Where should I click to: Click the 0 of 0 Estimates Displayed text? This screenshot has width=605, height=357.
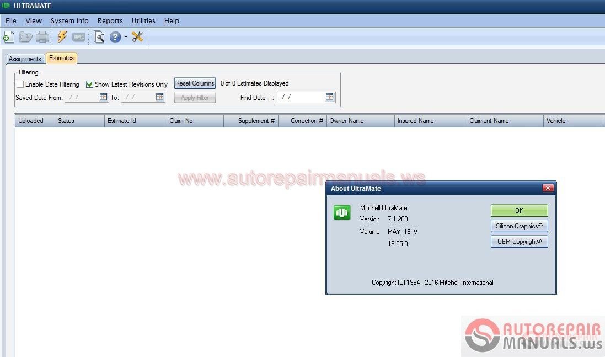255,83
